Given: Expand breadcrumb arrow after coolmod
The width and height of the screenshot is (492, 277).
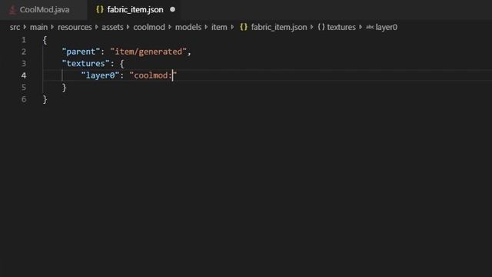Looking at the screenshot, I should (x=170, y=28).
